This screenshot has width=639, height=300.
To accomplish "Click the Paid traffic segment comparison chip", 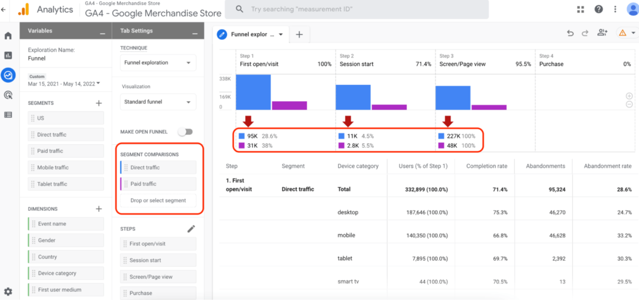I will tap(158, 184).
